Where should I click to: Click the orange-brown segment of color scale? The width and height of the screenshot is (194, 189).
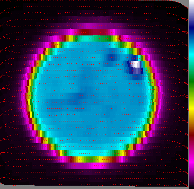(x=192, y=122)
